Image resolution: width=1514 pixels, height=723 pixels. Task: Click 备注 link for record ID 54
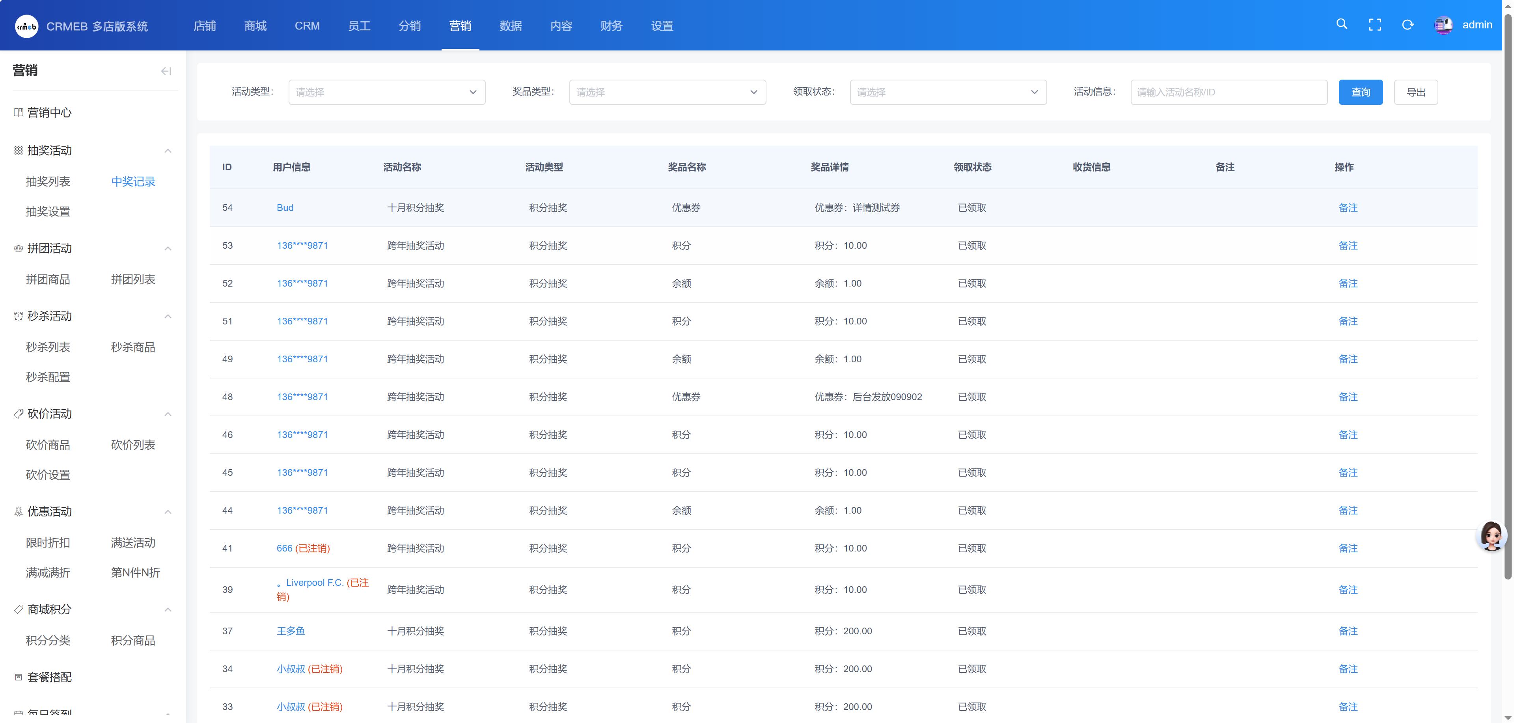coord(1348,207)
